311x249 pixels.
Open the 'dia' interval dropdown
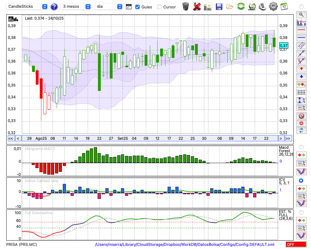point(108,7)
